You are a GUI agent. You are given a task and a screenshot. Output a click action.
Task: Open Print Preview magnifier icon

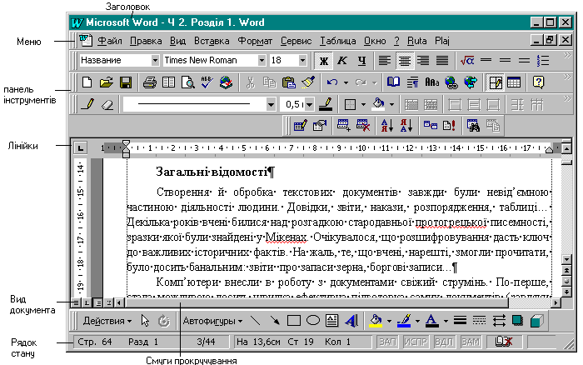point(188,82)
